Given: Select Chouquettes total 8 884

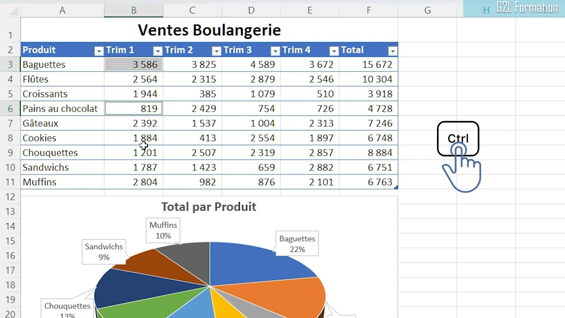Looking at the screenshot, I should click(x=369, y=152).
